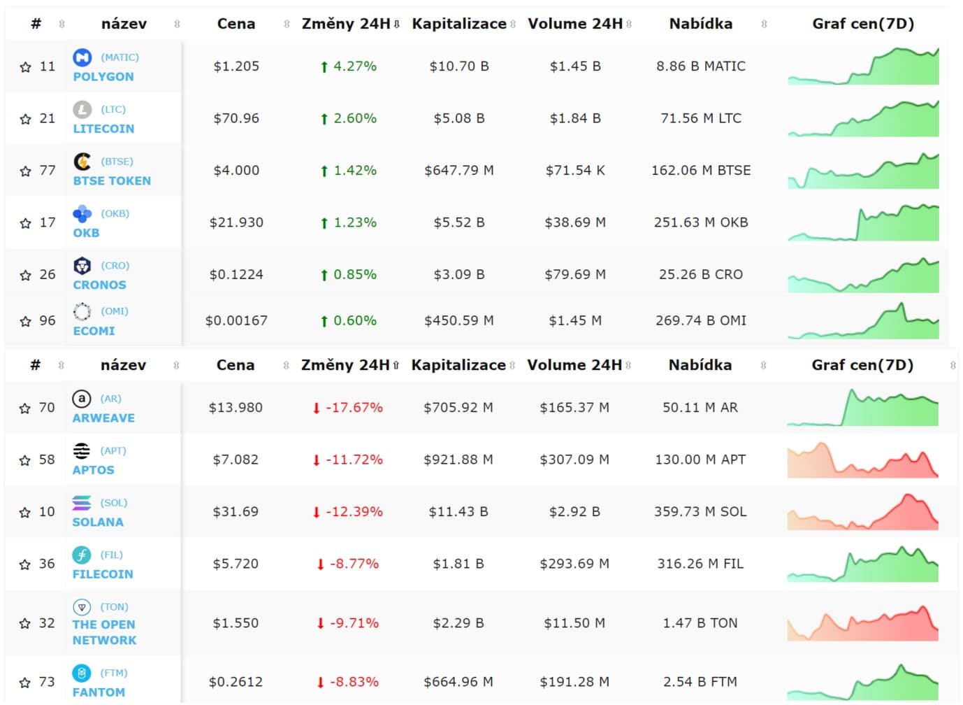
Task: Click the OKB coin logo
Action: [x=82, y=213]
